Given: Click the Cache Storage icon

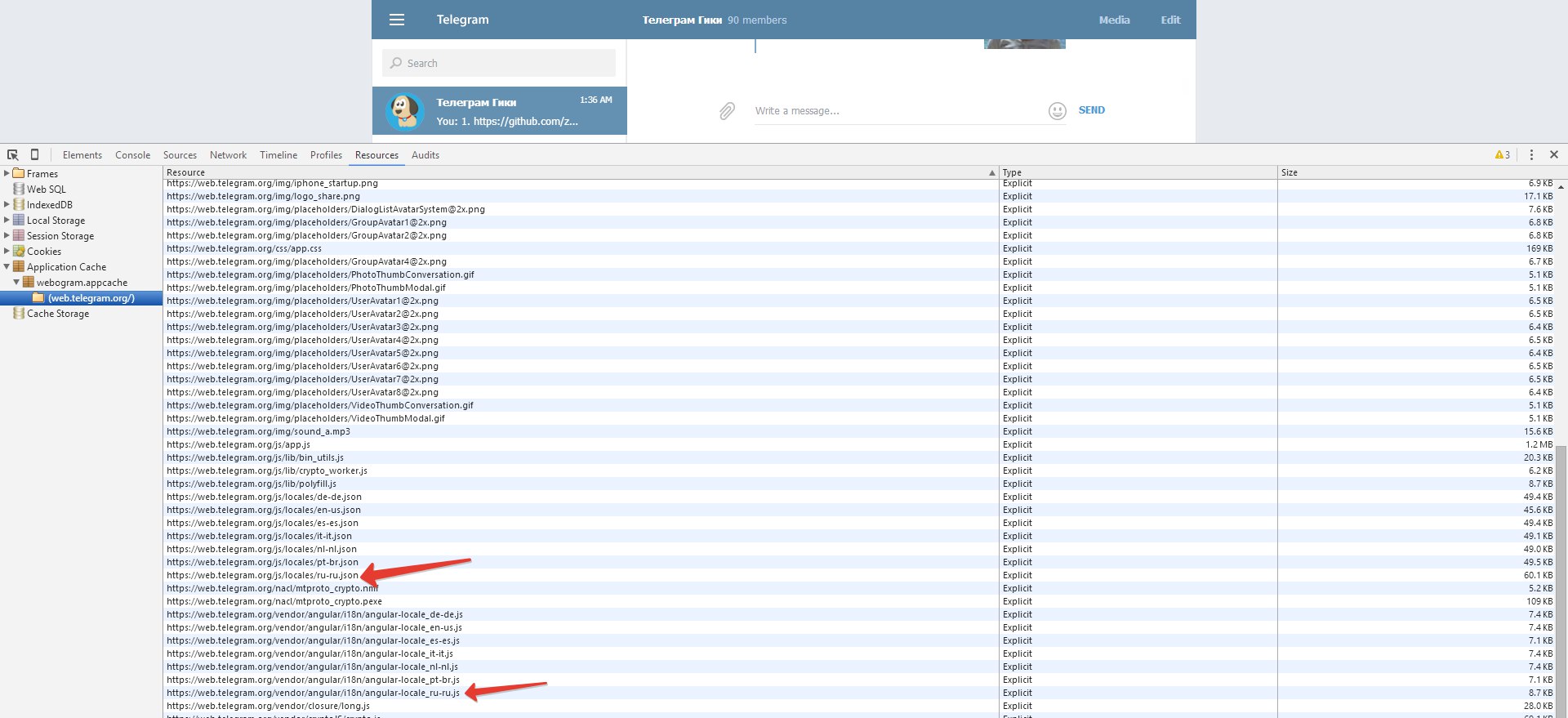Looking at the screenshot, I should click(x=19, y=313).
